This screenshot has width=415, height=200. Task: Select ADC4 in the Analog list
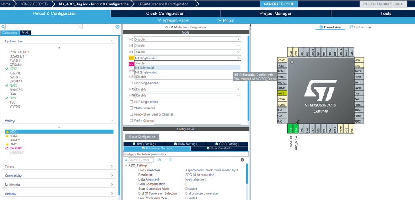13,136
